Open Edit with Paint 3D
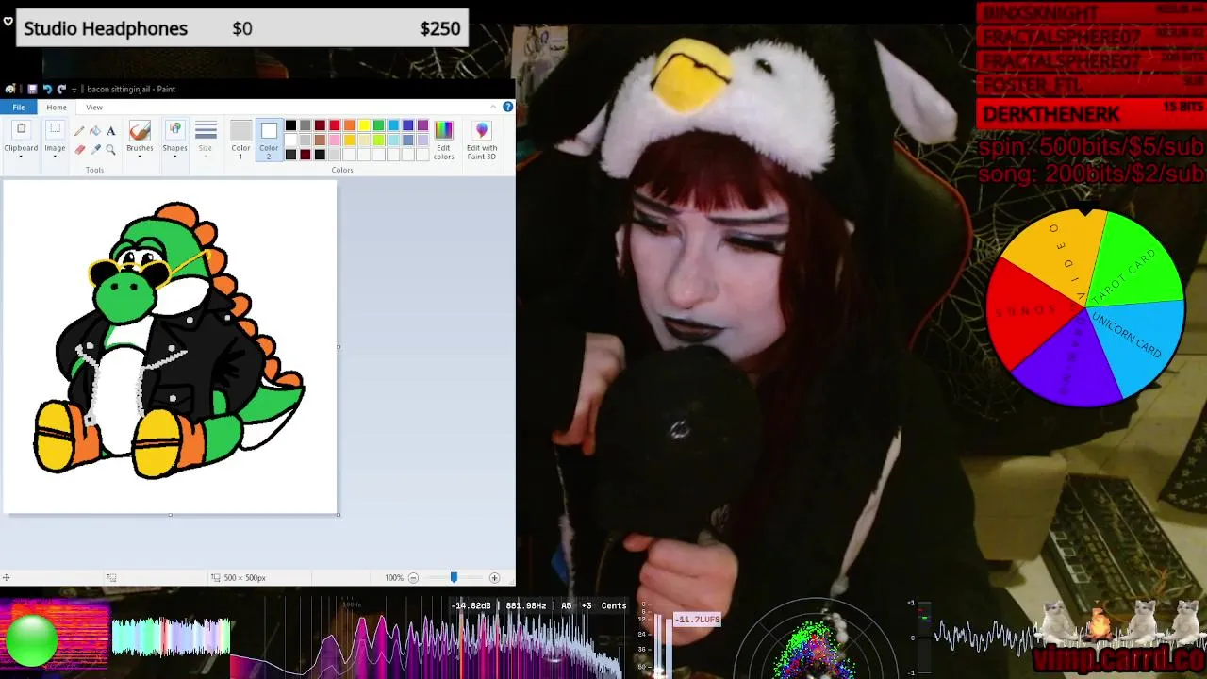 482,139
